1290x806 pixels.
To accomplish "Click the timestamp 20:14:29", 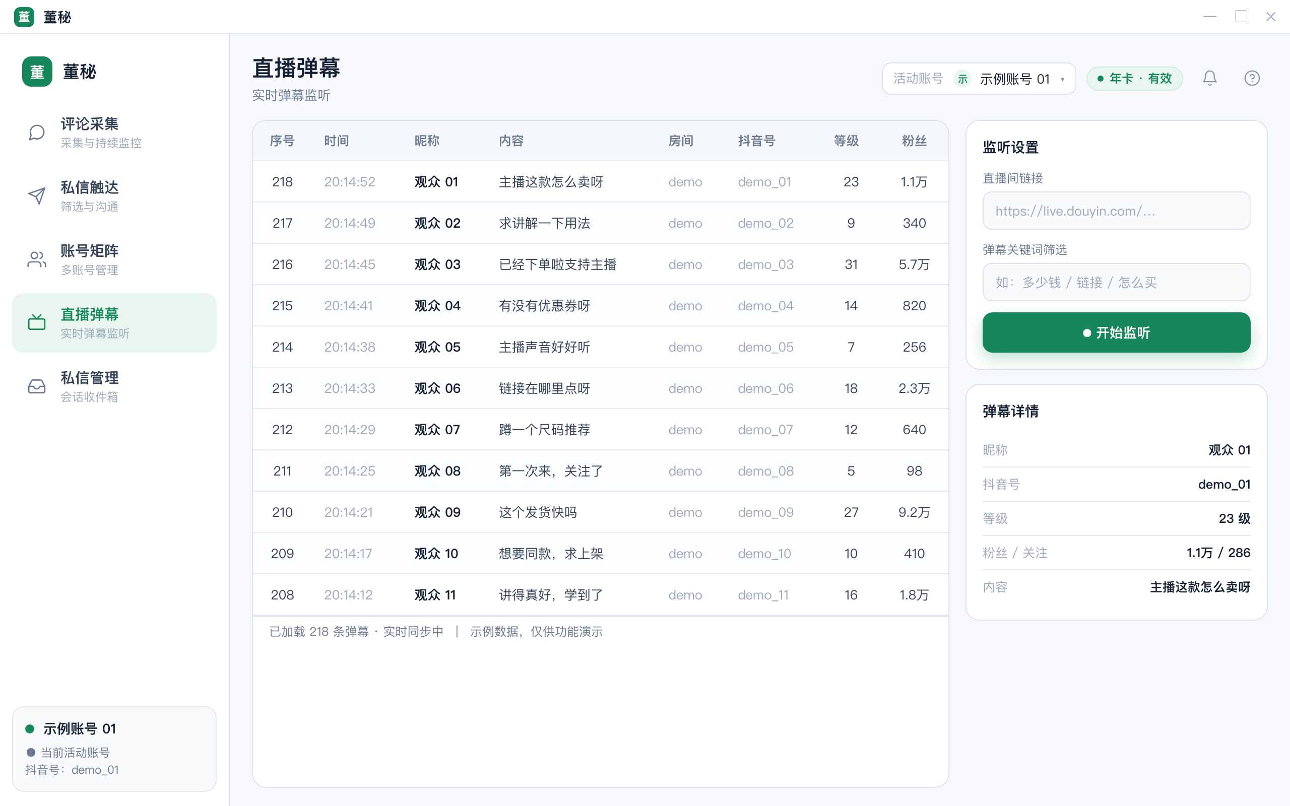I will (x=350, y=430).
